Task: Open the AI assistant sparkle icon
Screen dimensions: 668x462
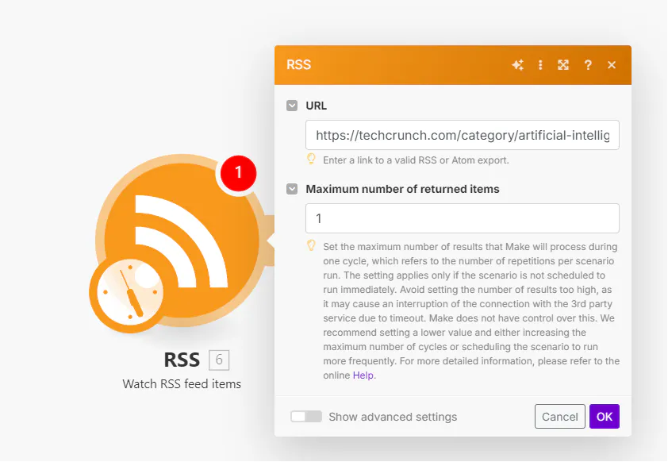Action: [517, 65]
